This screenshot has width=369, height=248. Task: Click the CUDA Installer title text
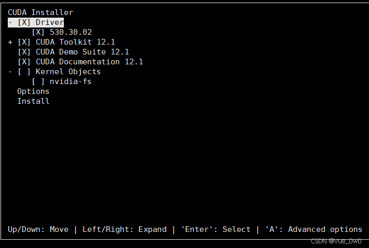click(x=40, y=12)
